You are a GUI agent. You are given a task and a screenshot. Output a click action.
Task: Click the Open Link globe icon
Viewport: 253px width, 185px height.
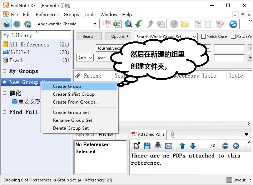click(x=174, y=24)
